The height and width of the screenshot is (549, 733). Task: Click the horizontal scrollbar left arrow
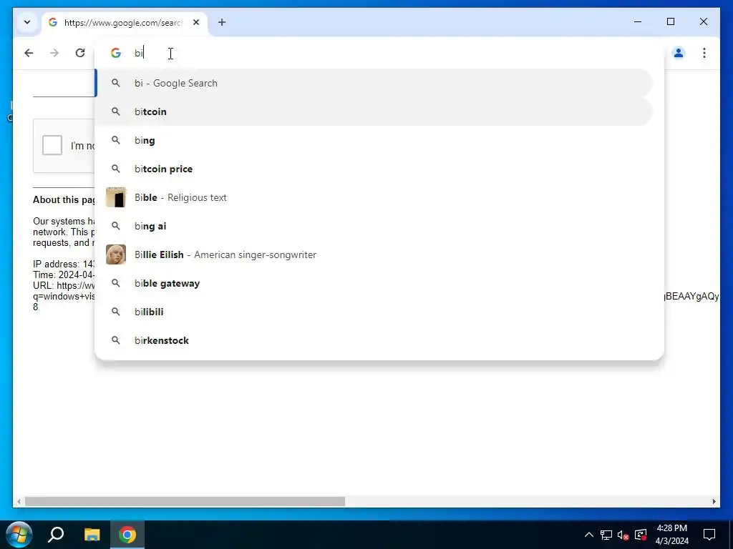[19, 501]
